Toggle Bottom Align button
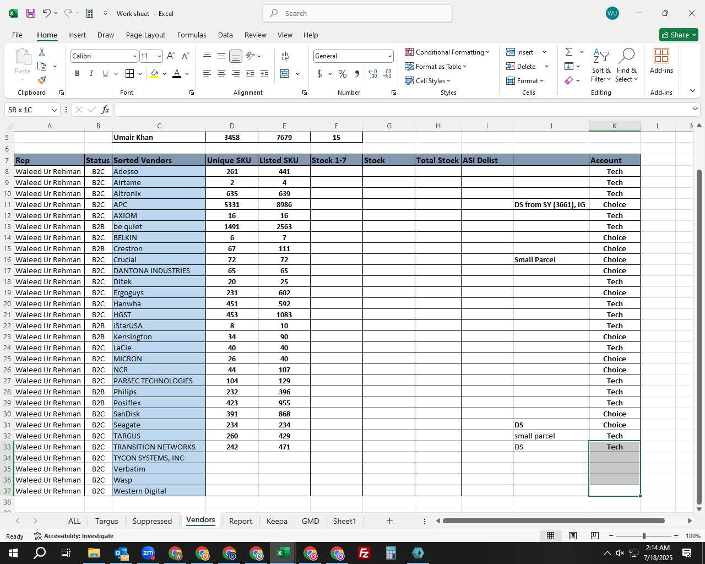 pyautogui.click(x=235, y=56)
